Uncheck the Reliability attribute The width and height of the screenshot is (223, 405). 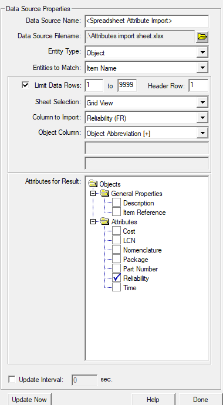point(117,278)
